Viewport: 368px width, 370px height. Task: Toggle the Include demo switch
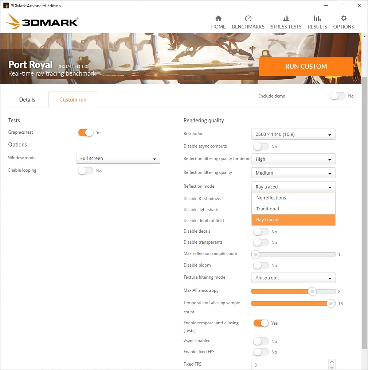[x=337, y=96]
